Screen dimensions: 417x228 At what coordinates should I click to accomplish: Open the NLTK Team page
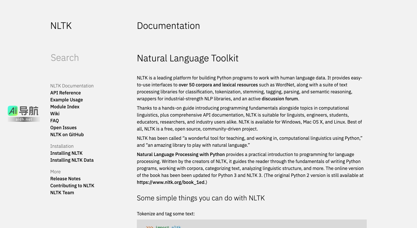62,193
